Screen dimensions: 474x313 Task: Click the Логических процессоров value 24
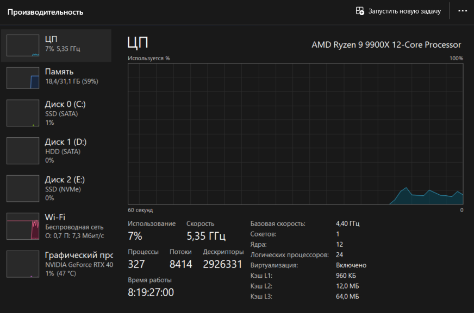pyautogui.click(x=340, y=255)
